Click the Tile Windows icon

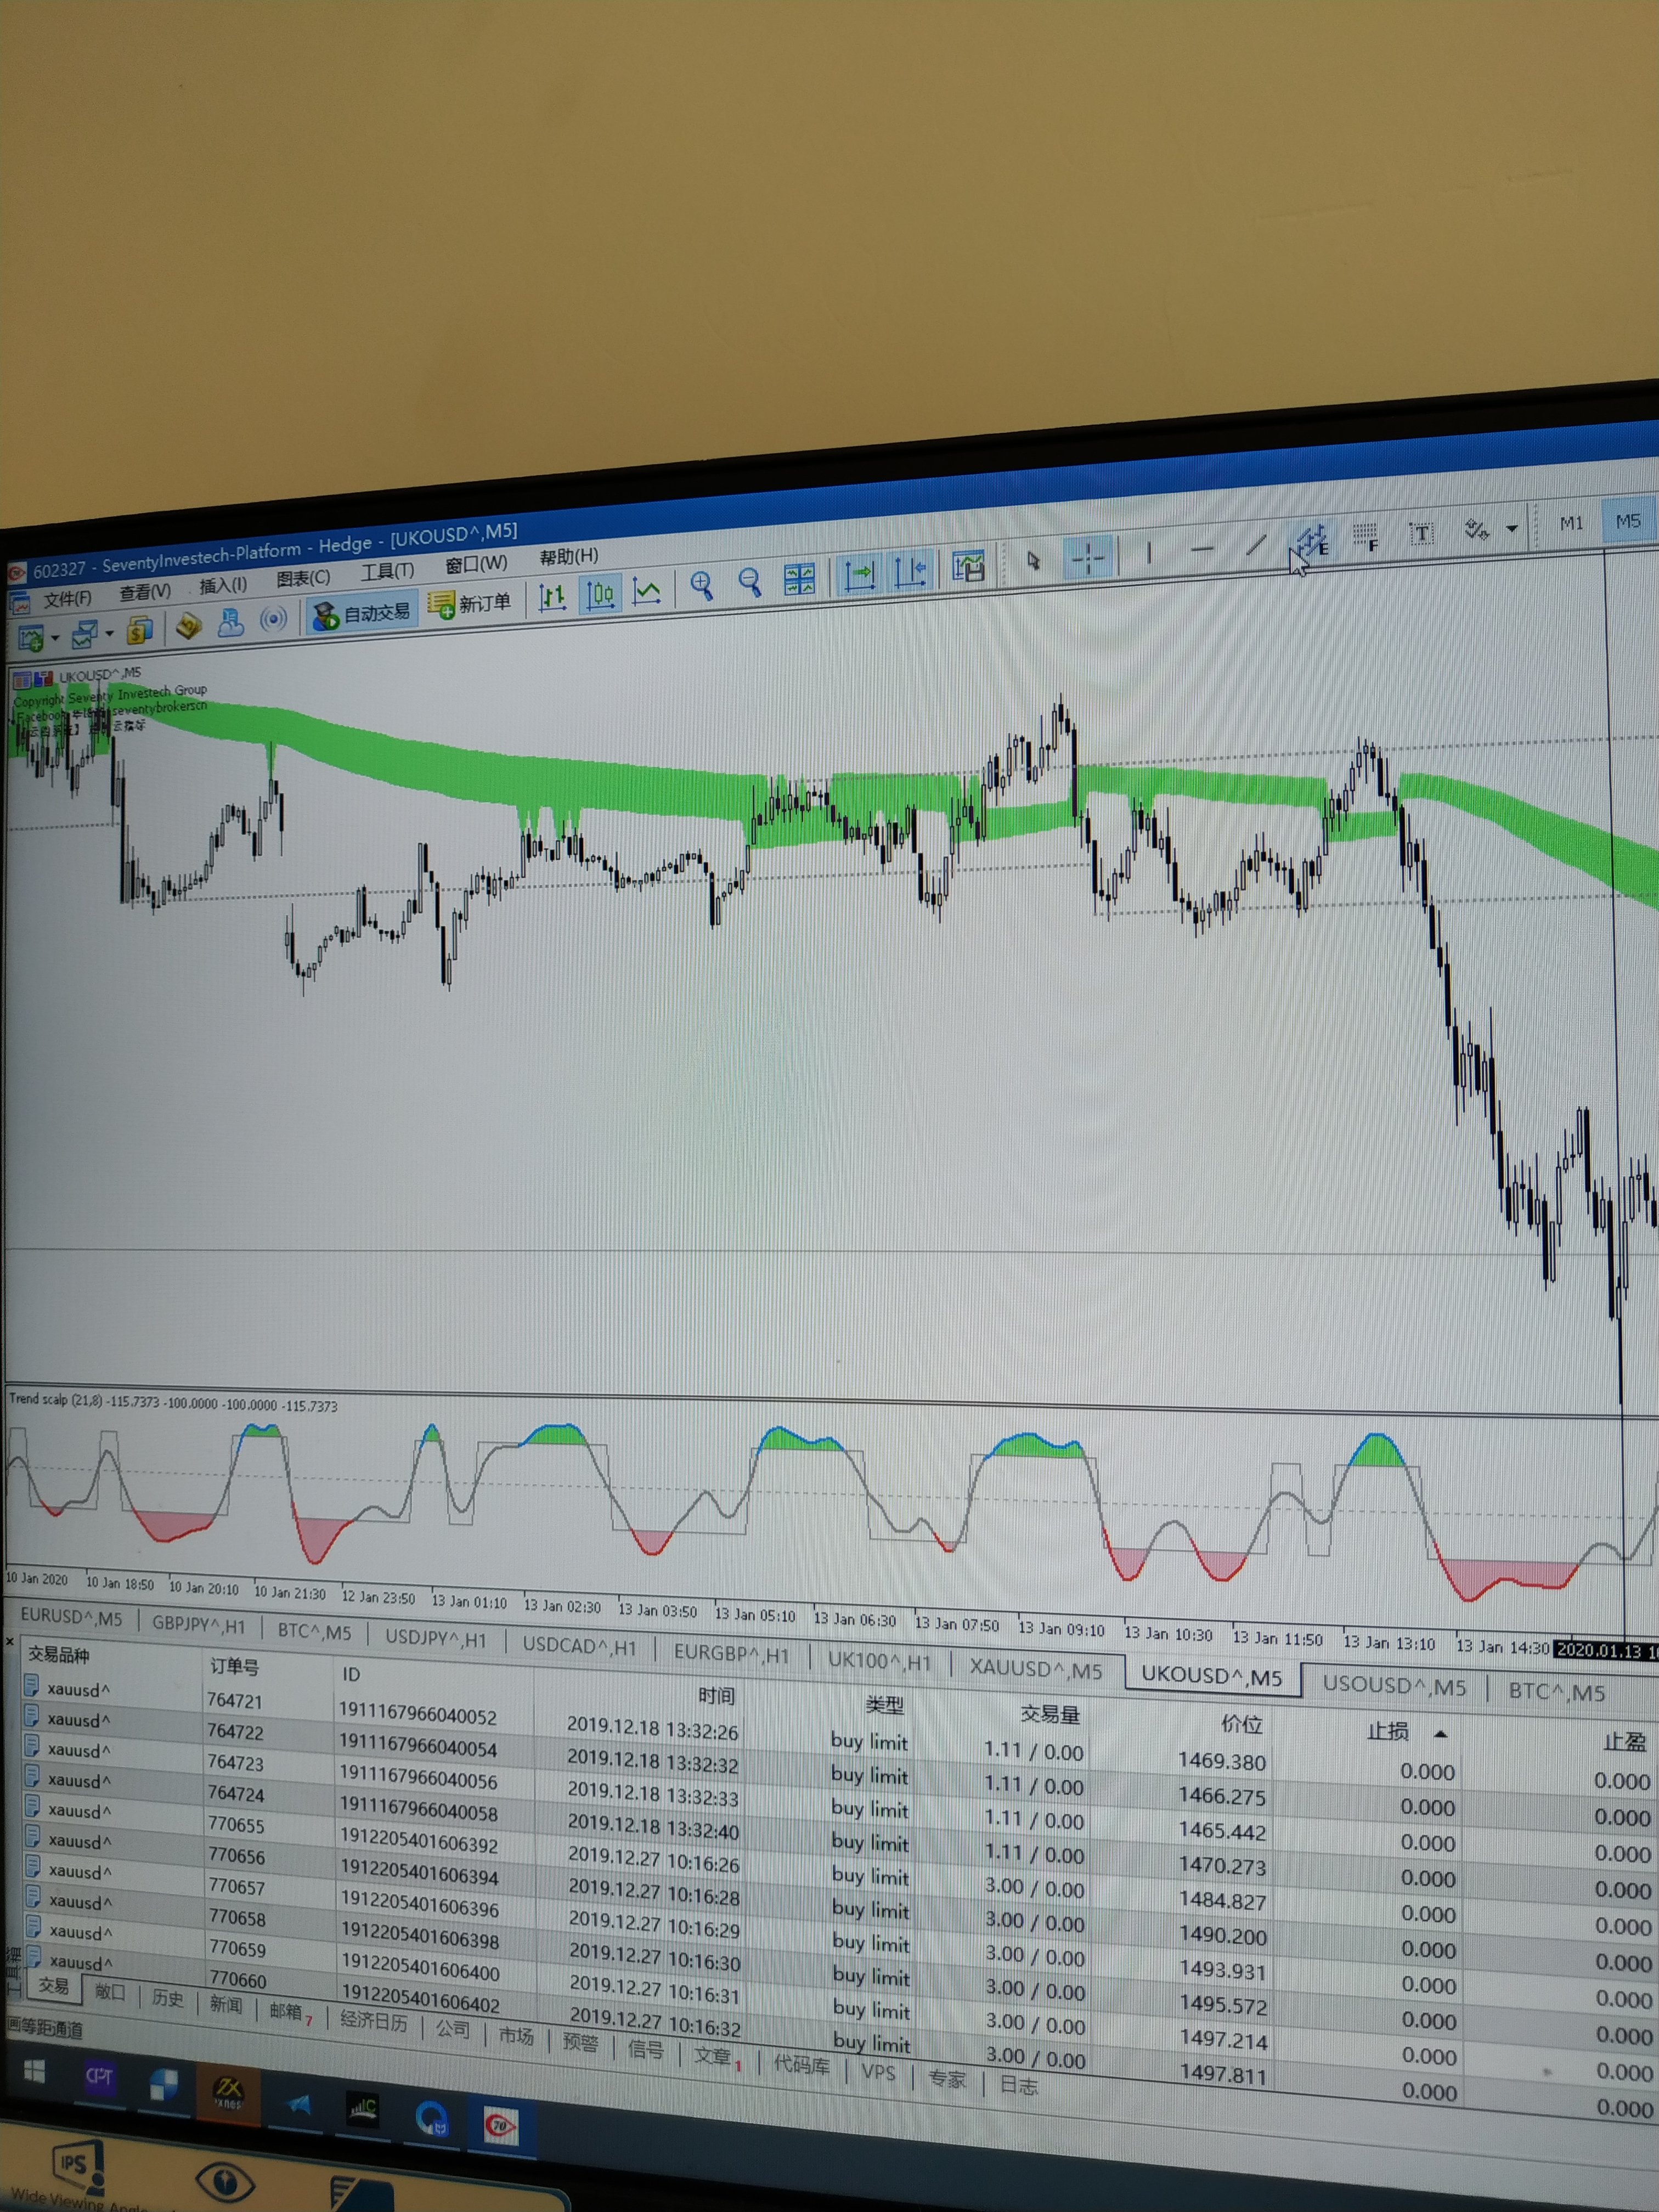pyautogui.click(x=799, y=579)
